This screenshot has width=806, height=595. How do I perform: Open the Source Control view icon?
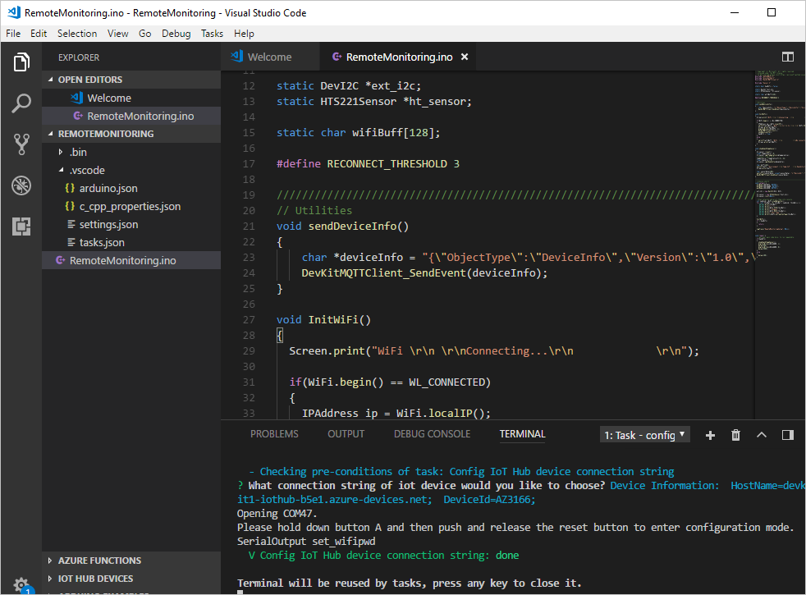[21, 144]
